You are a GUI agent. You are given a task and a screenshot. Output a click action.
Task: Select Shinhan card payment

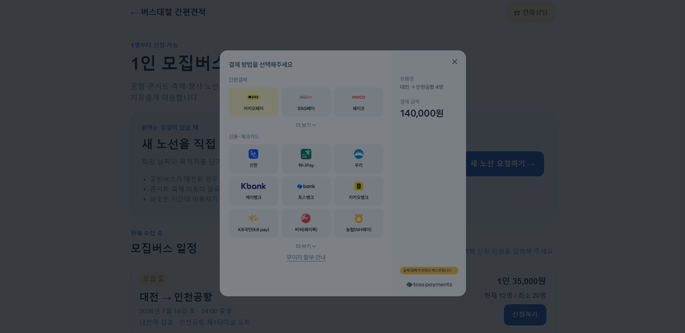tap(253, 159)
